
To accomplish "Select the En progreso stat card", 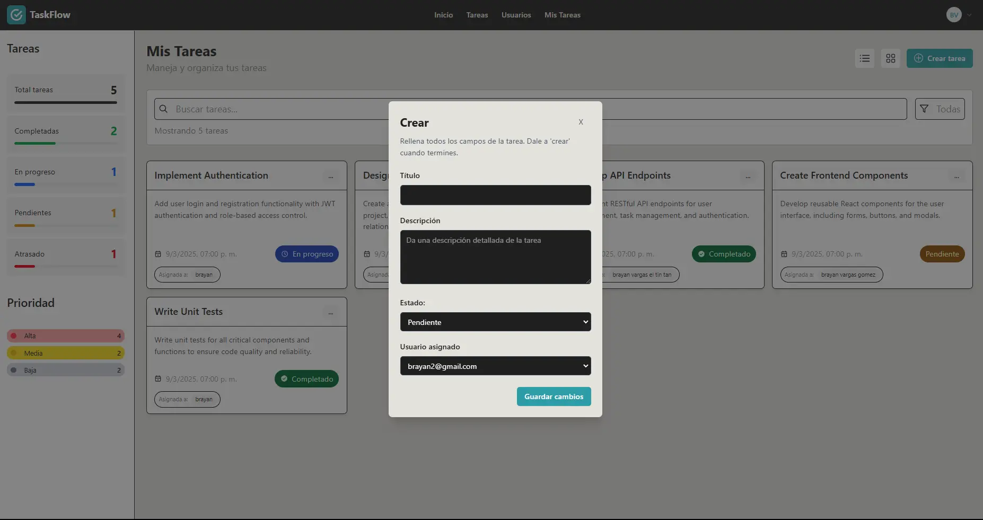I will pyautogui.click(x=66, y=175).
